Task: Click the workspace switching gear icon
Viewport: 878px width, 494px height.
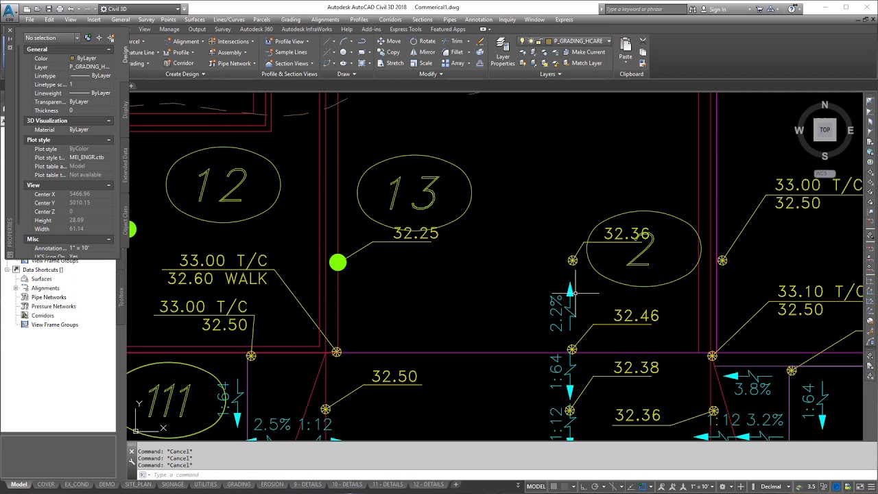Action: pyautogui.click(x=722, y=486)
